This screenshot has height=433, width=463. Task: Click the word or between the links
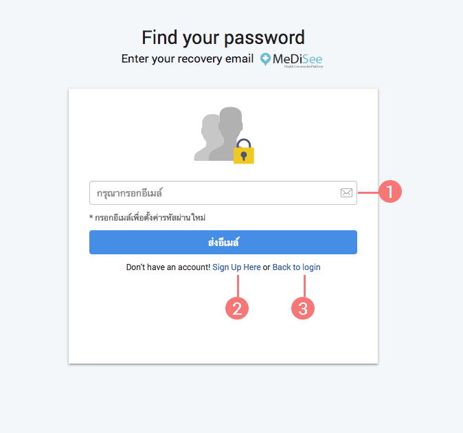pos(267,267)
